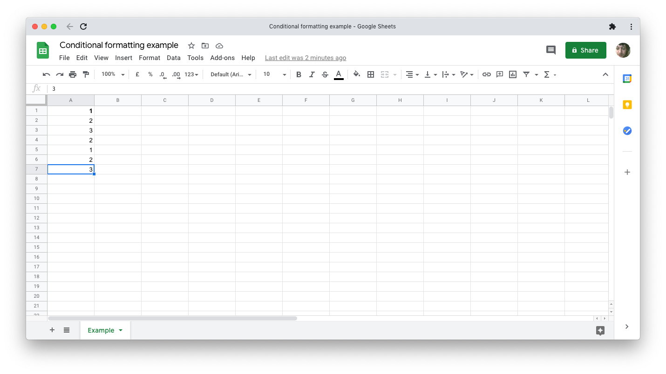Viewport: 666px width, 374px height.
Task: Open the Add-ons menu
Action: [x=223, y=58]
